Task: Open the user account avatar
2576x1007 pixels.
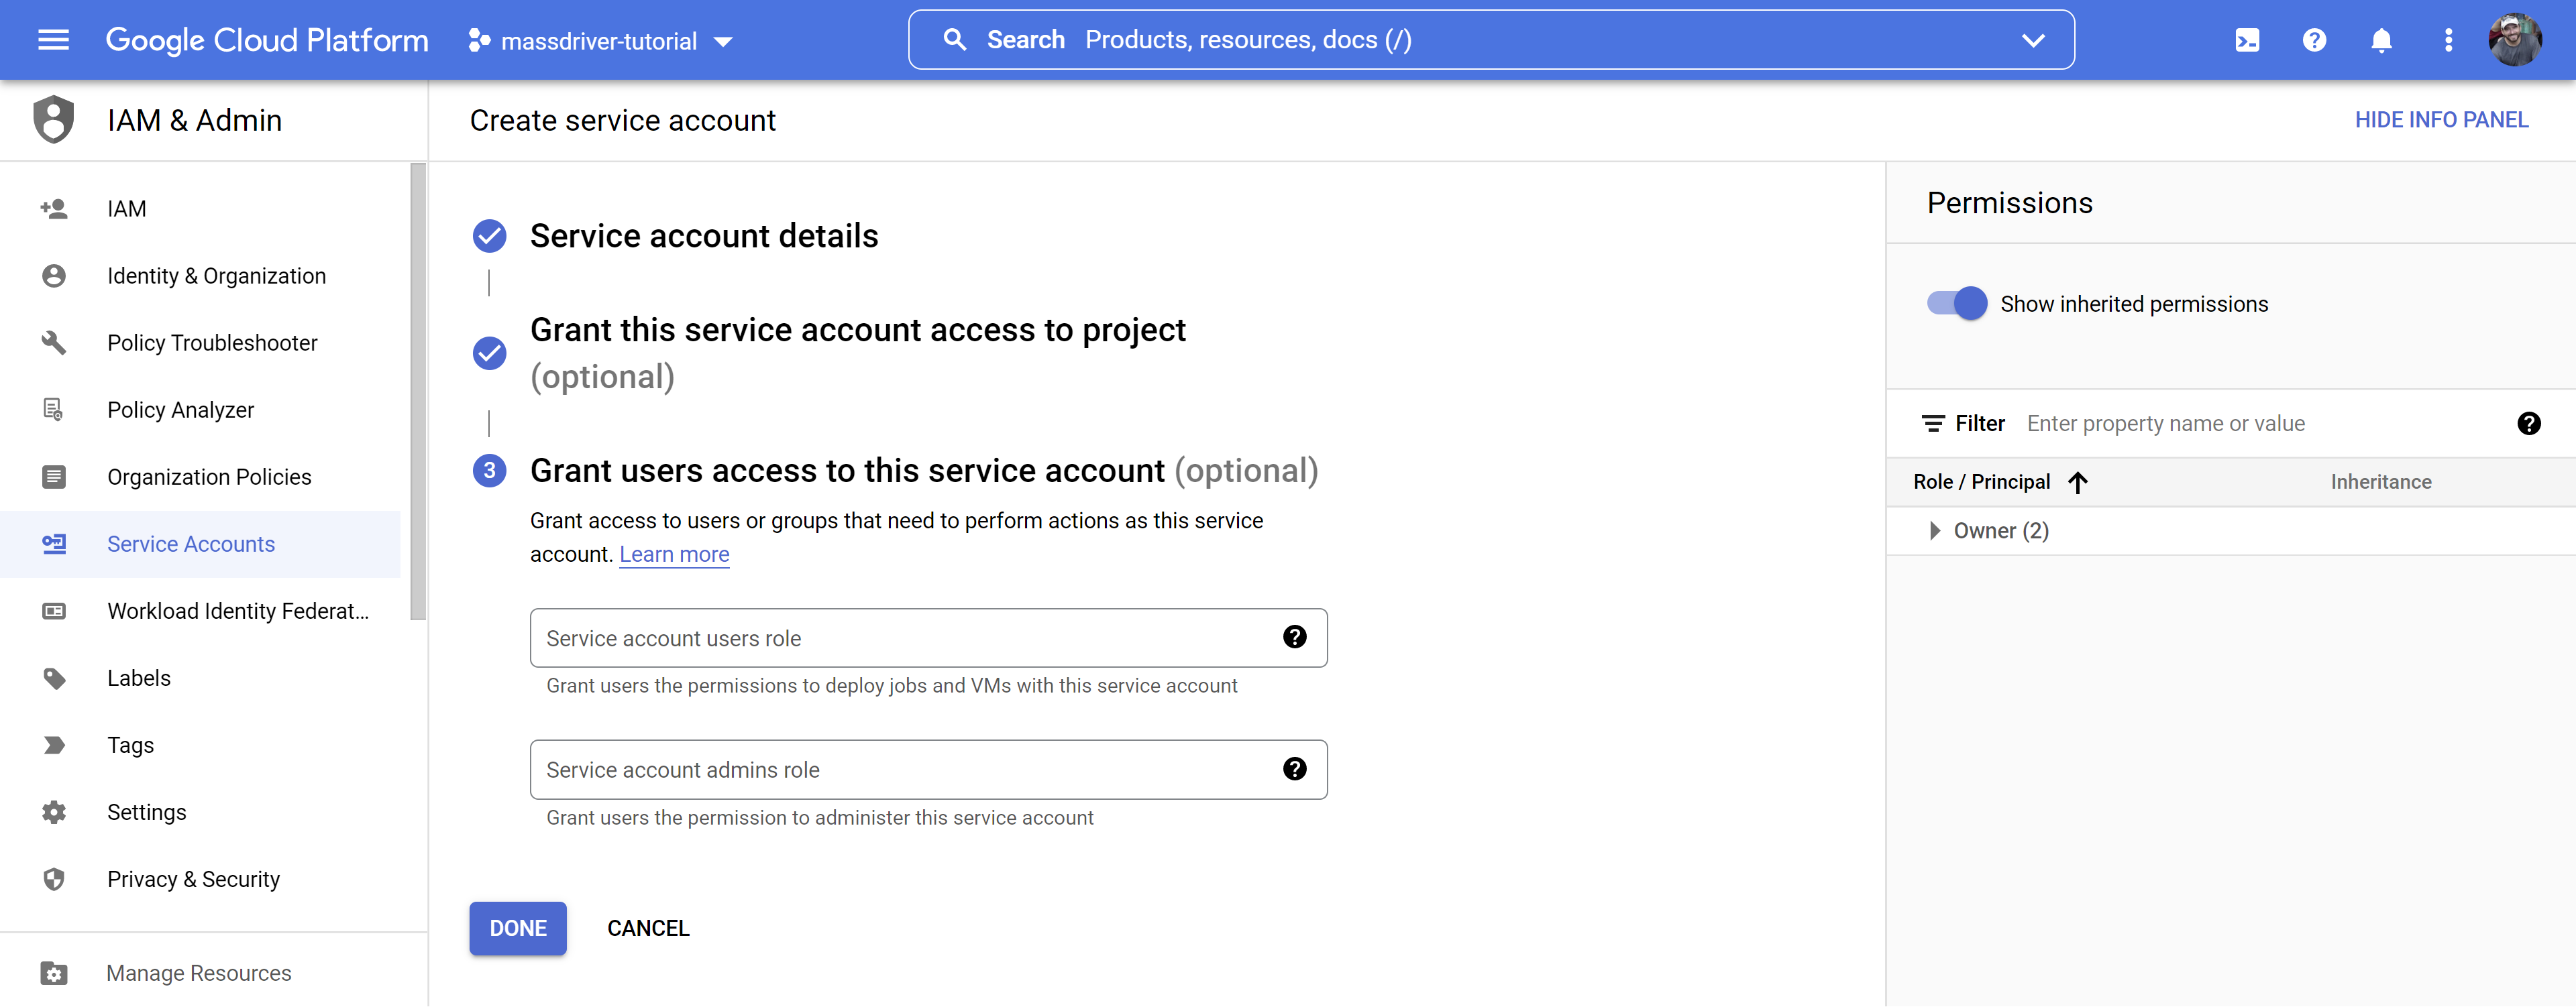Action: [x=2514, y=40]
